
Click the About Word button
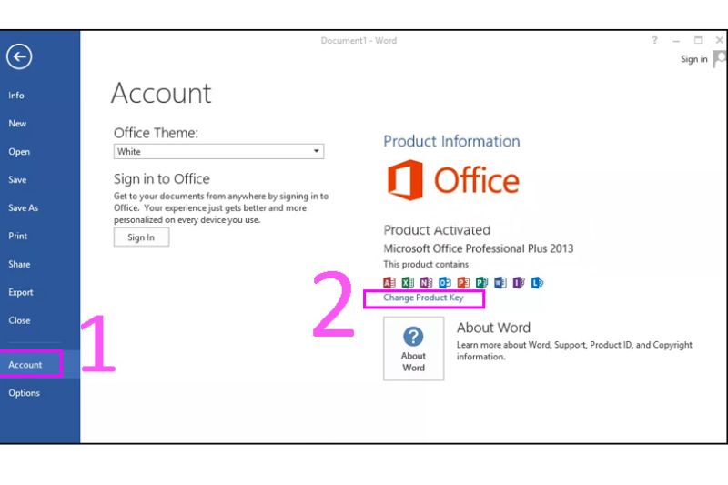pos(413,349)
